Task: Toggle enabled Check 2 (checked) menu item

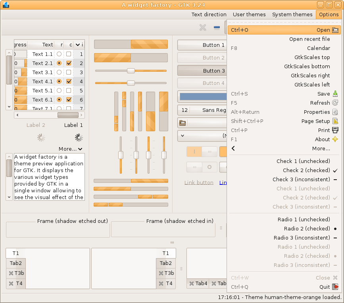Action: coord(284,171)
